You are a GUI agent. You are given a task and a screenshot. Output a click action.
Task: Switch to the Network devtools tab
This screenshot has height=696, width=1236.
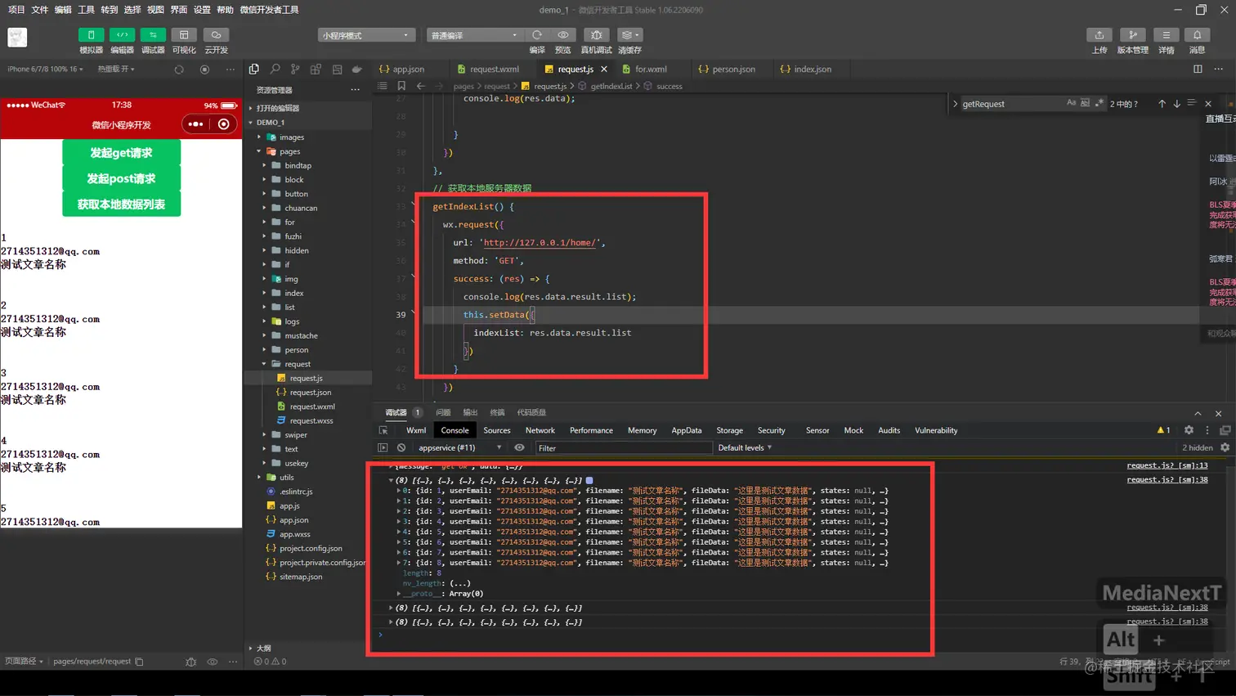coord(540,430)
